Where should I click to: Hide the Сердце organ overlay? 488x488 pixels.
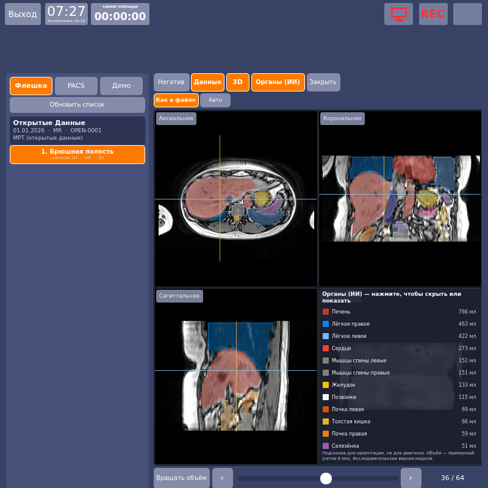tap(400, 348)
